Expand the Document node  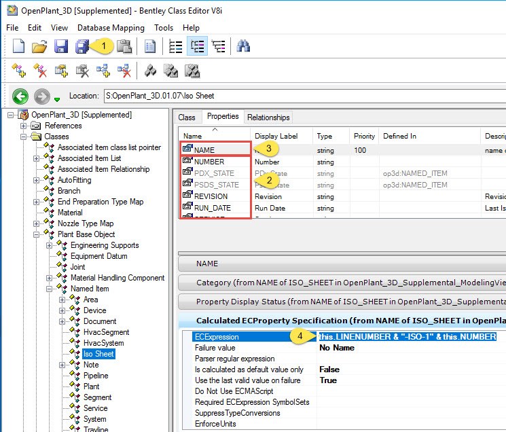click(x=62, y=321)
